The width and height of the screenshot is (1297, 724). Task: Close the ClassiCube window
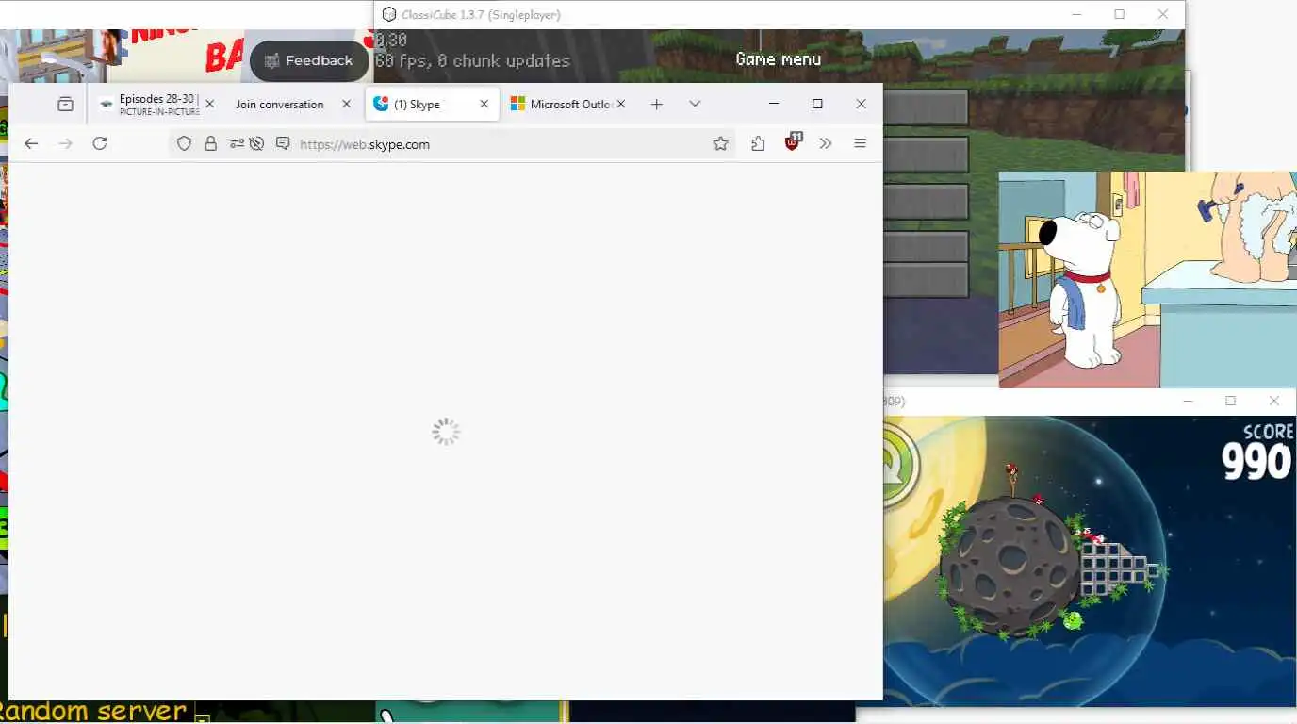[1163, 14]
